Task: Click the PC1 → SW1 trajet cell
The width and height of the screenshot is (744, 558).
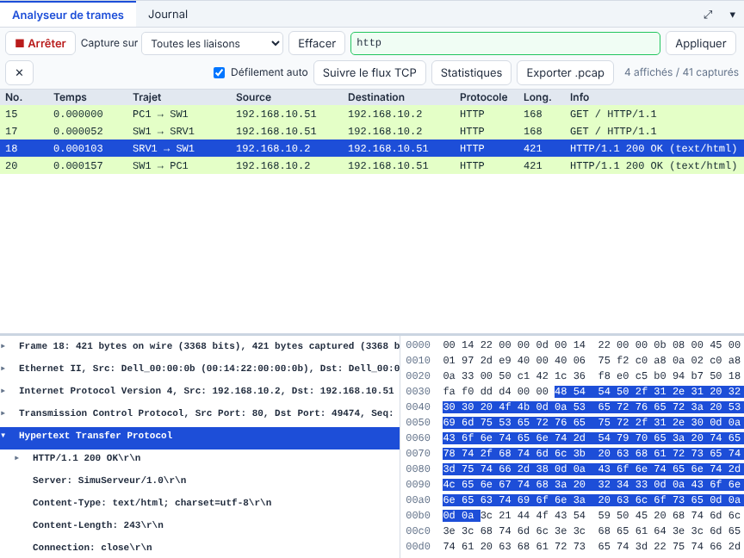Action: 160,114
